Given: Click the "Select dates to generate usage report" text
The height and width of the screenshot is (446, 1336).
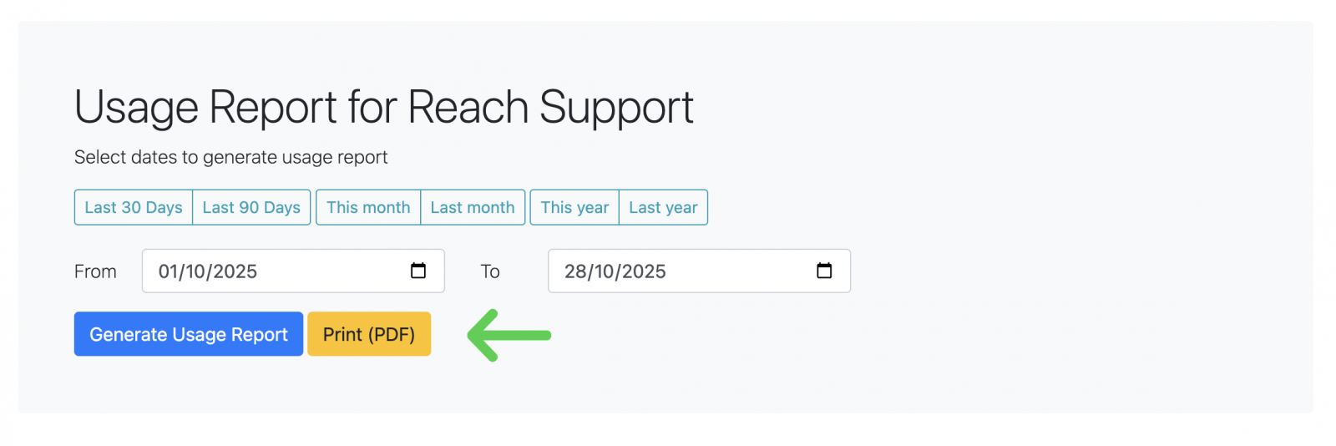Looking at the screenshot, I should 231,157.
